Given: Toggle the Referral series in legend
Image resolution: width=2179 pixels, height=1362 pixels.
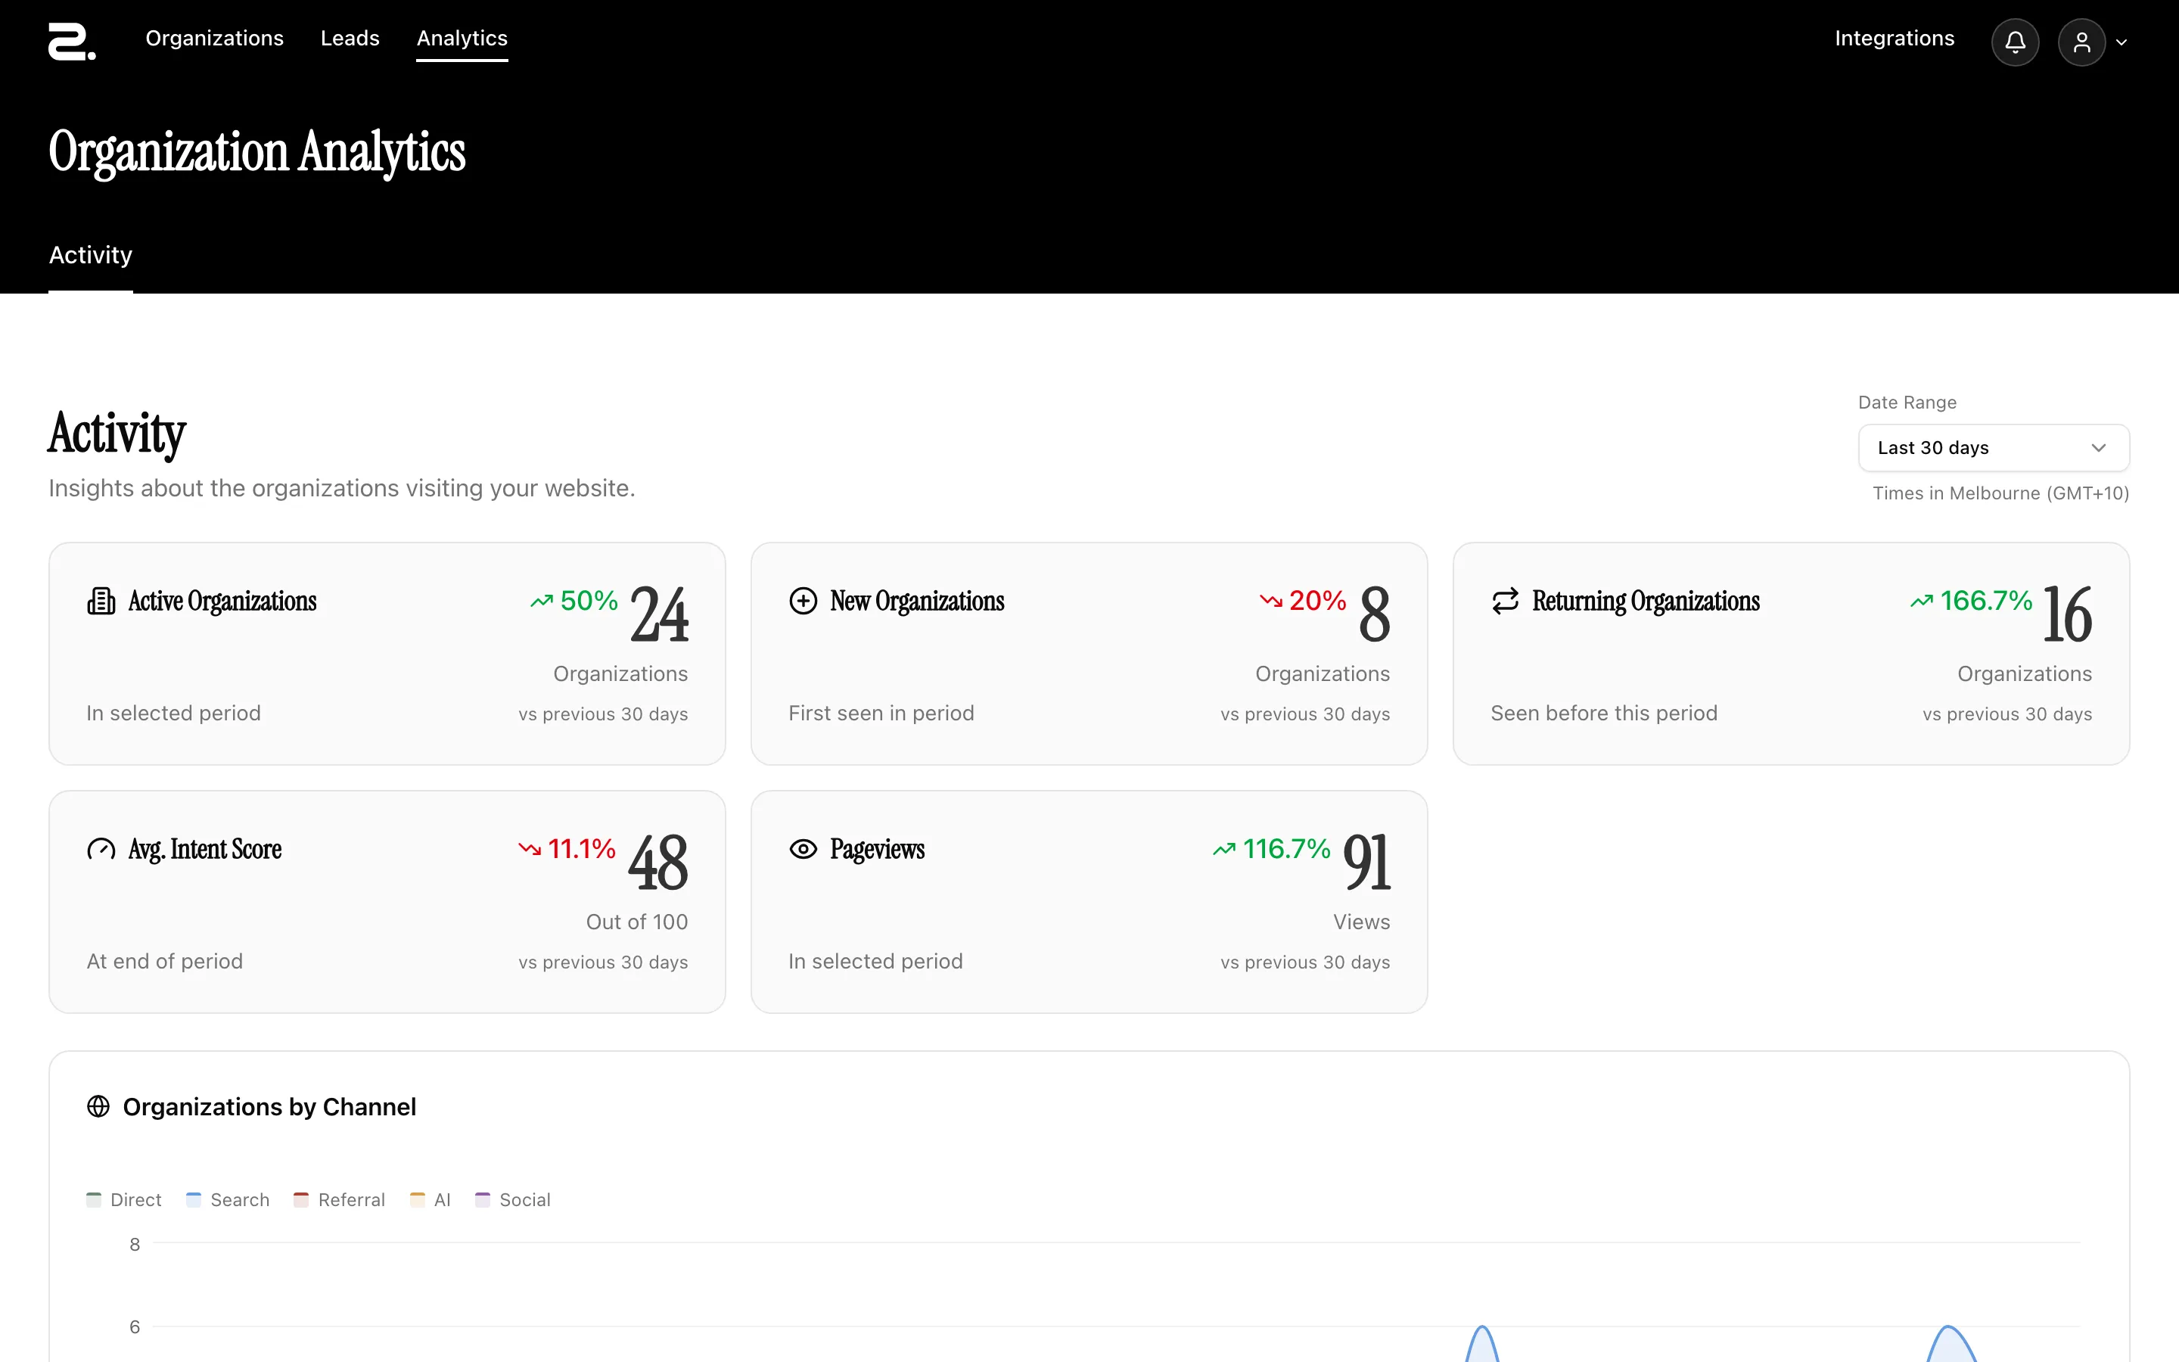Looking at the screenshot, I should [x=340, y=1200].
